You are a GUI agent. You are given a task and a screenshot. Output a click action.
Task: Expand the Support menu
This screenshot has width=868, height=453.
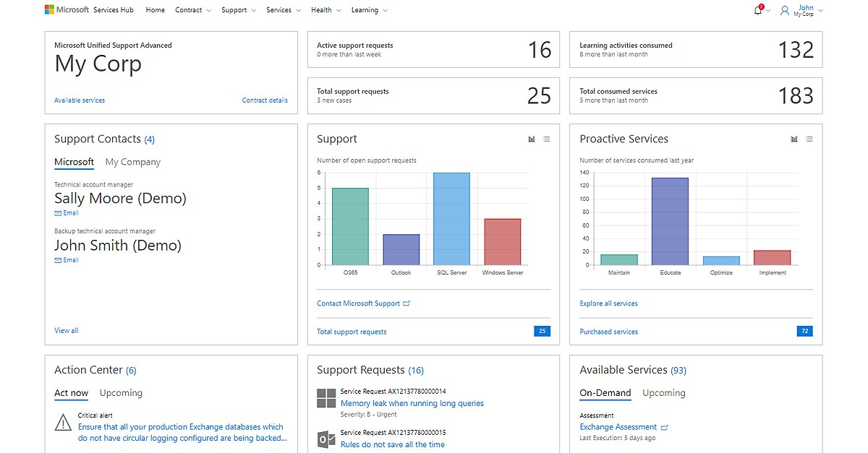click(x=239, y=10)
